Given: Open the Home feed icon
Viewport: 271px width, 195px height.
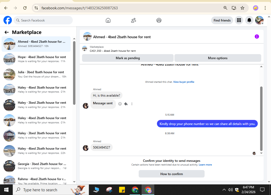Looking at the screenshot, I should point(108,20).
